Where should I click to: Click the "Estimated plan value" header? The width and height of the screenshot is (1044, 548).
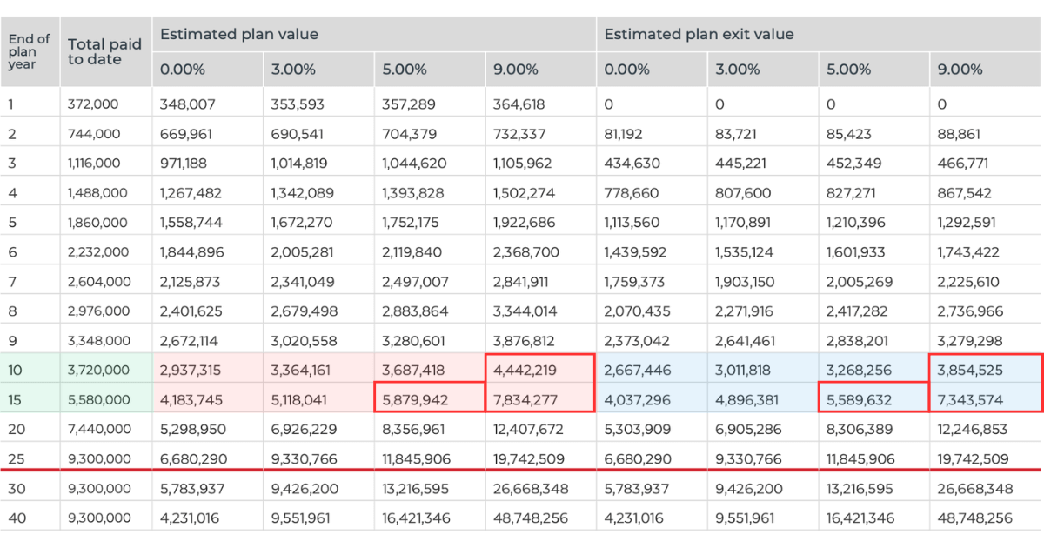coord(239,35)
